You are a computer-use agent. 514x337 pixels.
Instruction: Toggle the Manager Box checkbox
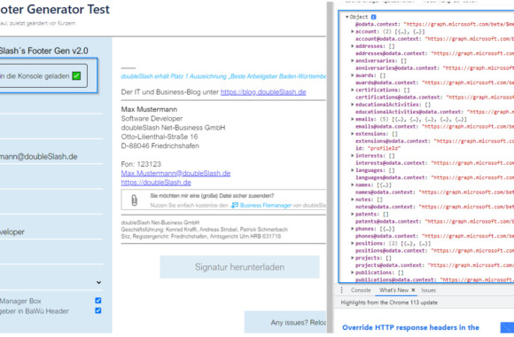(x=98, y=301)
